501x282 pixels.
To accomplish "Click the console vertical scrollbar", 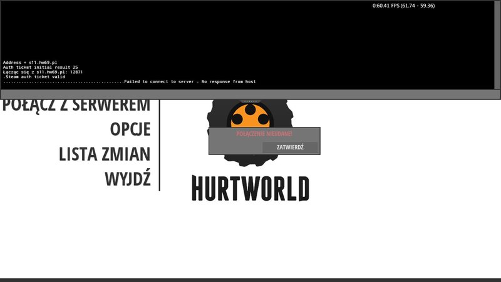I will 497,45.
